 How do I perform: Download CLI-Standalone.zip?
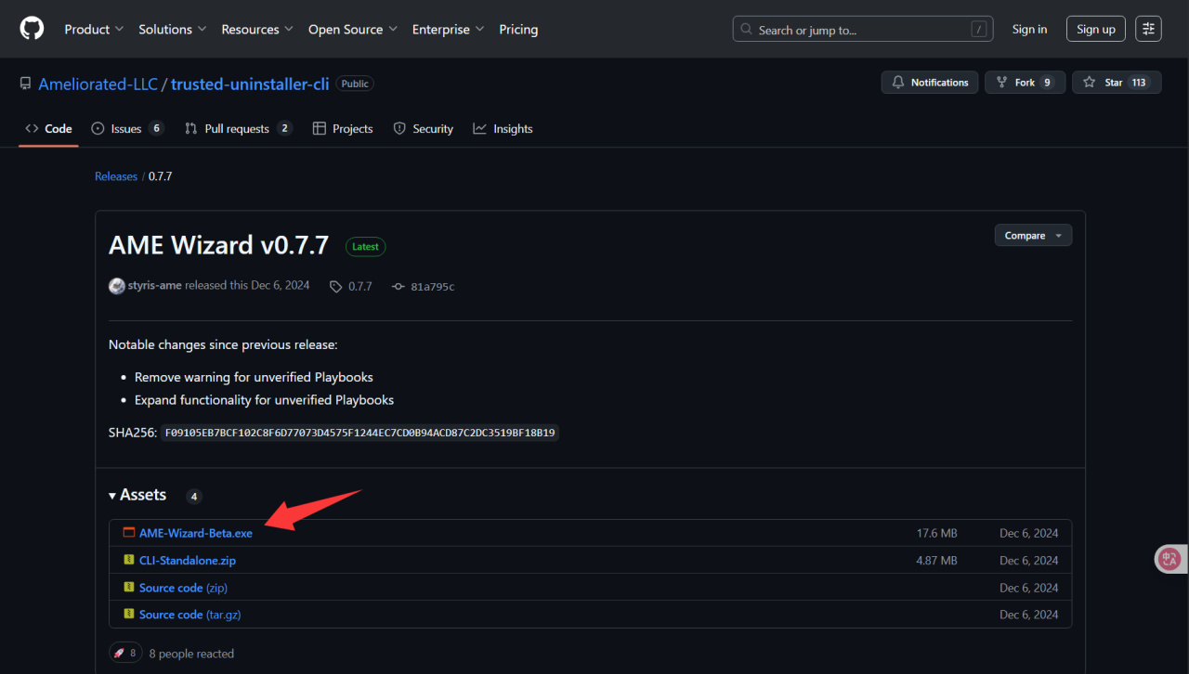(x=188, y=561)
